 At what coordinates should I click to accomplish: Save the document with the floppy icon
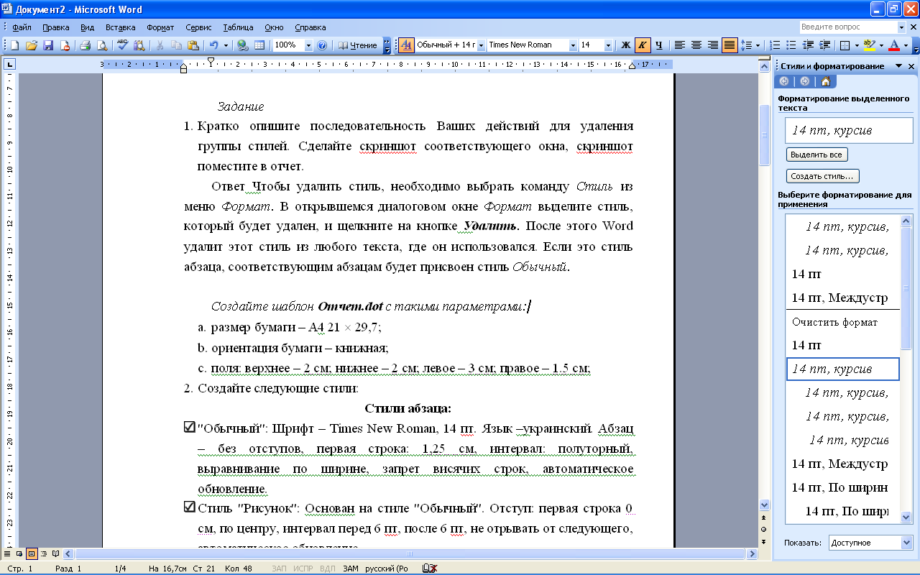pos(48,45)
